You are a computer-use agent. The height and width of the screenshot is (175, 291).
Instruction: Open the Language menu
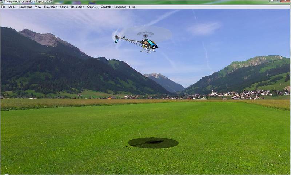[120, 7]
